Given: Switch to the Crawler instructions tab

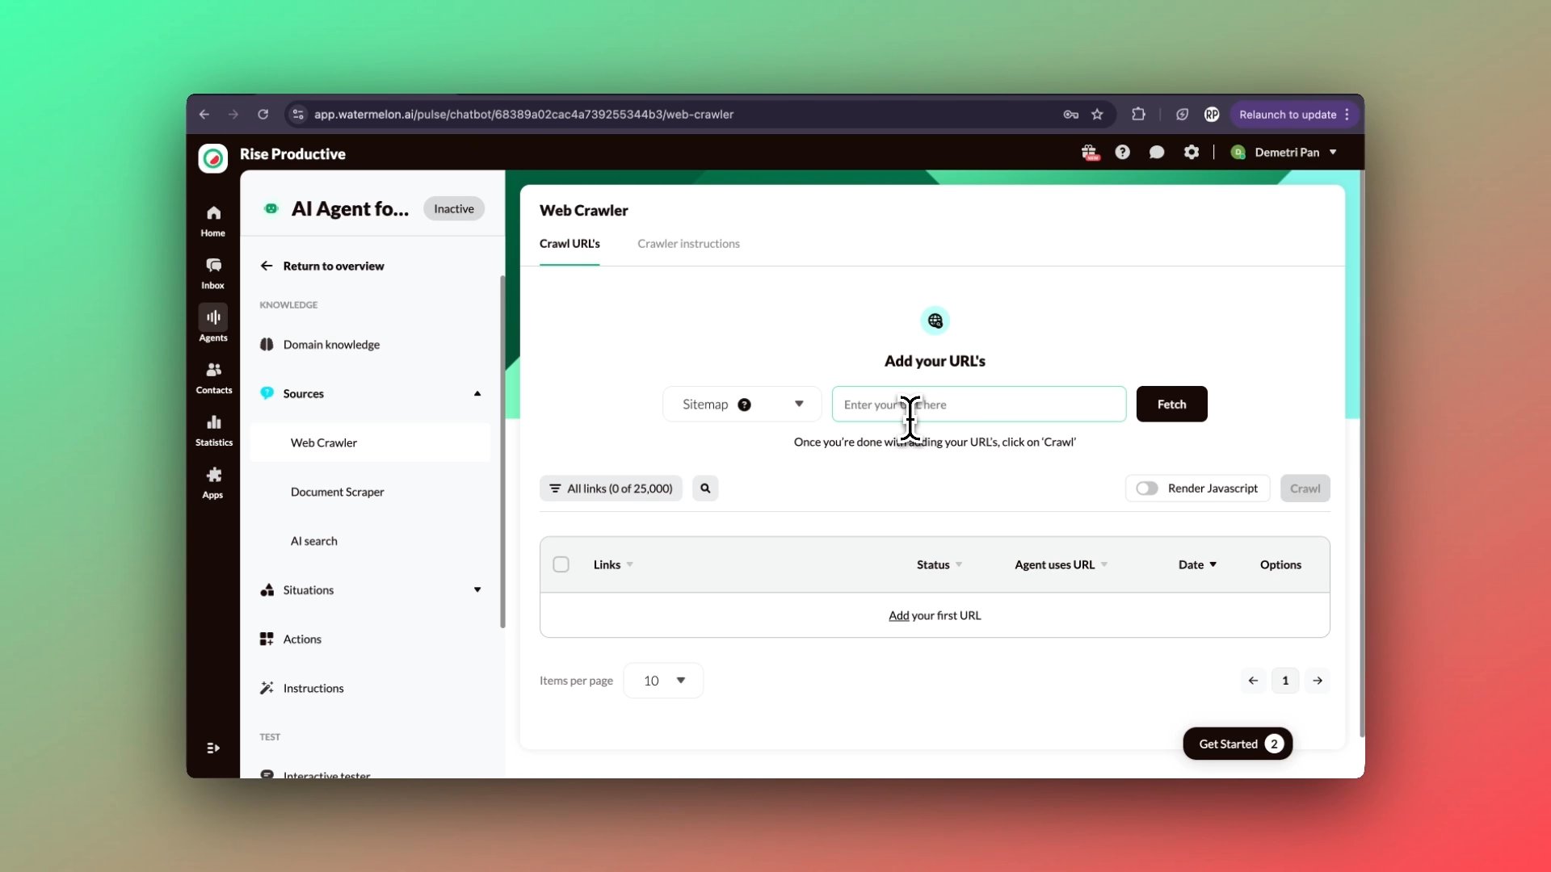Looking at the screenshot, I should 688,244.
